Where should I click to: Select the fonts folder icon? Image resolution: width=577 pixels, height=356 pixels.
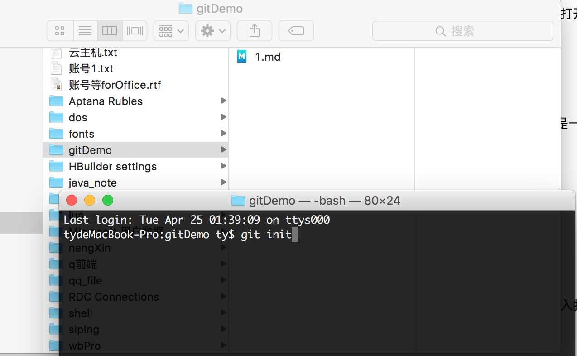[x=56, y=134]
